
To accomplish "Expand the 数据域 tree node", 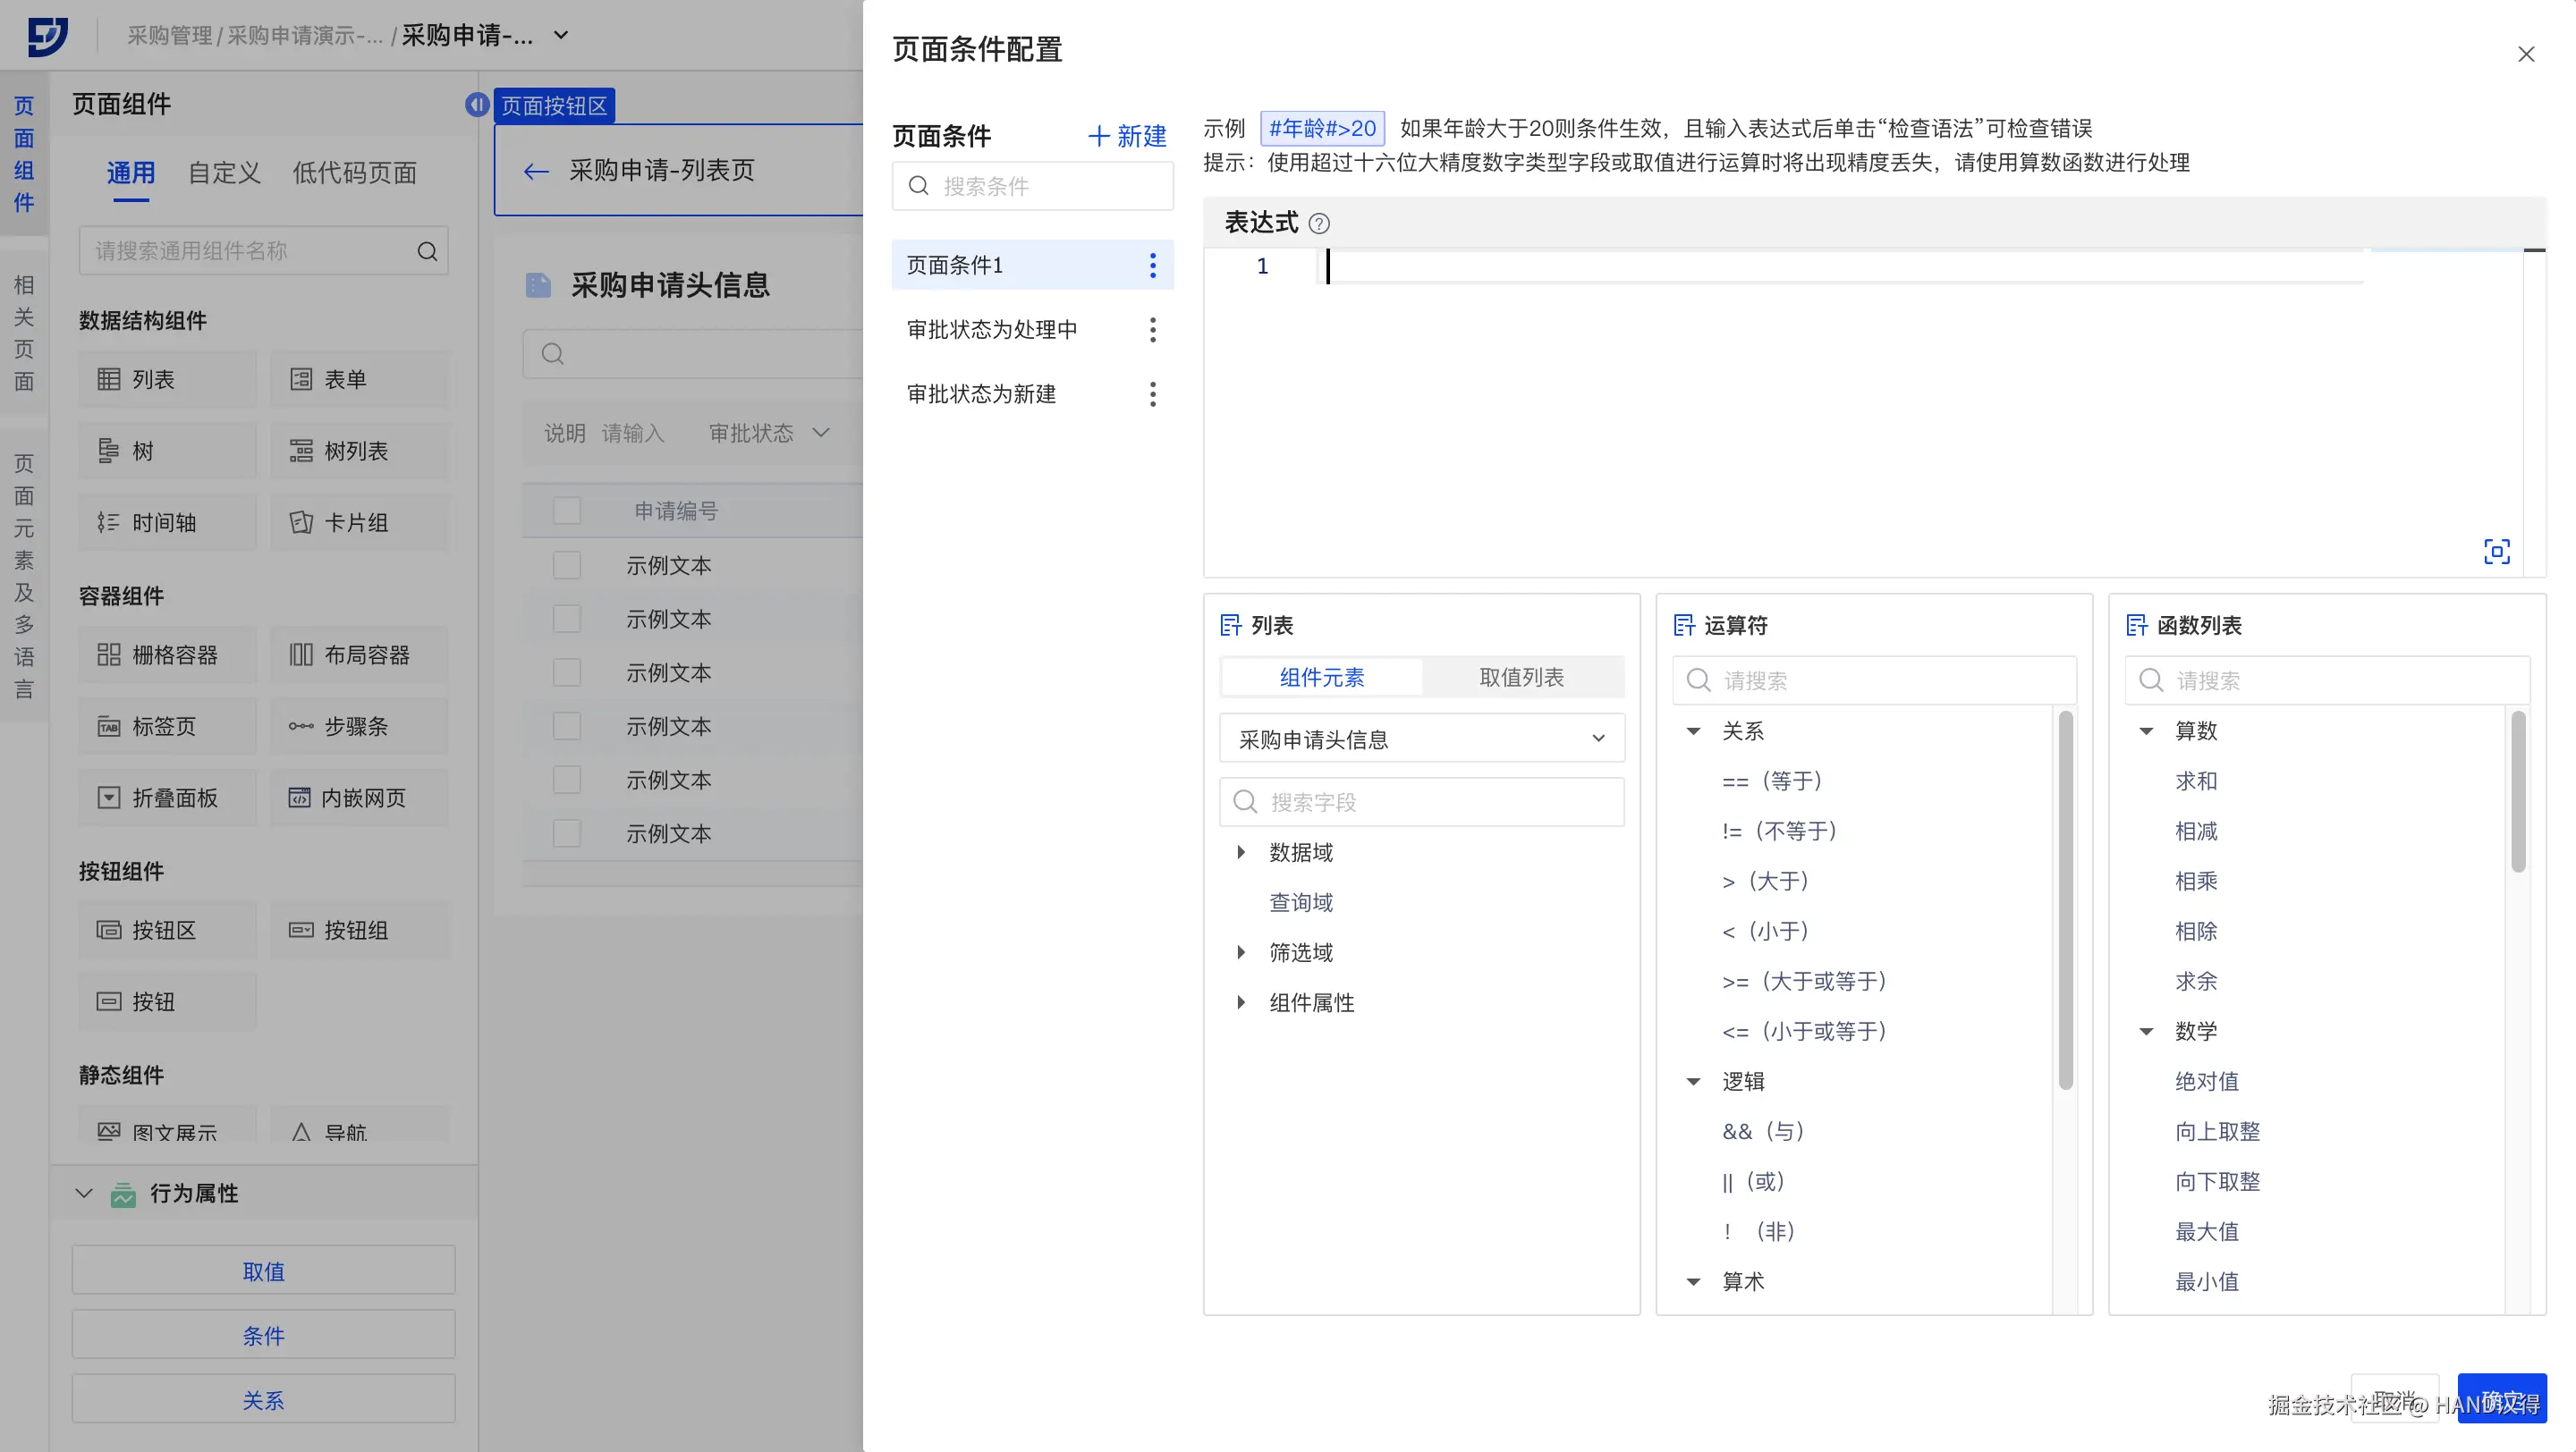I will click(1241, 852).
